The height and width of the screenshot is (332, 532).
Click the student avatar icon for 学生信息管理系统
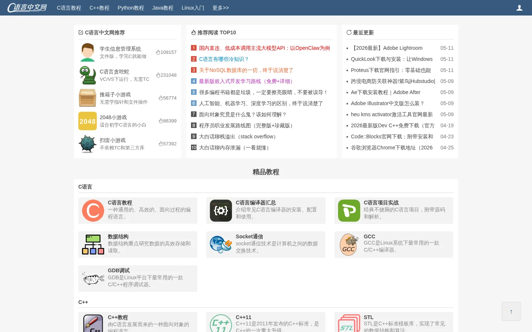(x=88, y=52)
